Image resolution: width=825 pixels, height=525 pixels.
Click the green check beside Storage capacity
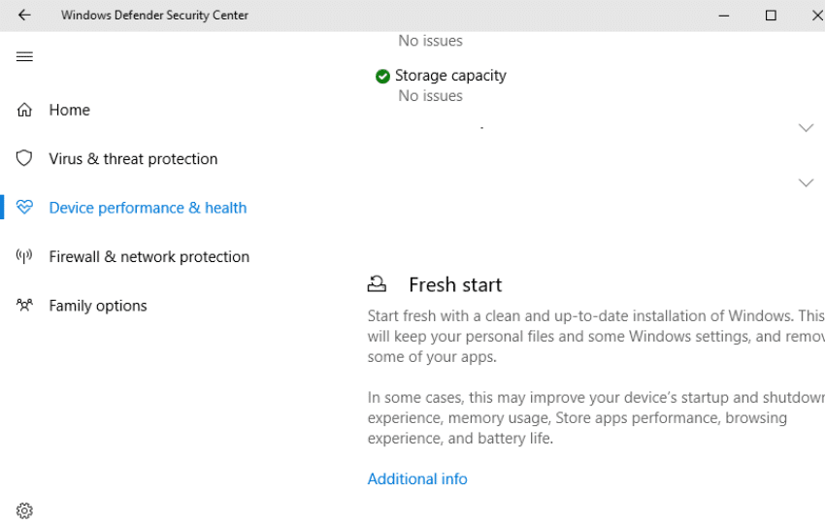(x=382, y=77)
